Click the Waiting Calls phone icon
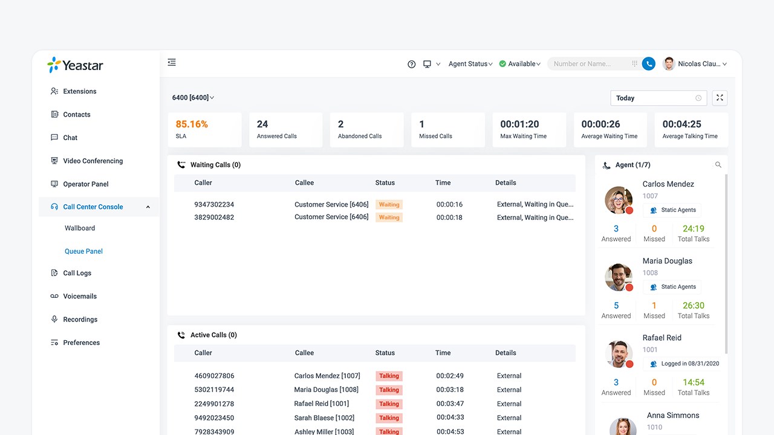Image resolution: width=774 pixels, height=435 pixels. (x=181, y=164)
